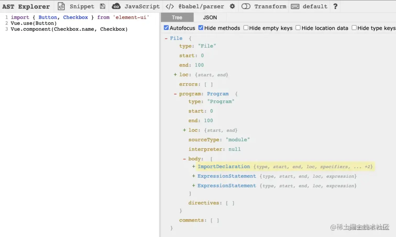Open the JavaScript language menu
The image size is (396, 237).
click(142, 6)
